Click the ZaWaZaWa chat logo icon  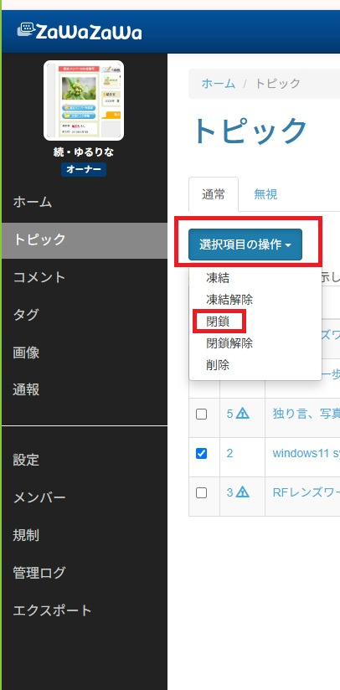click(26, 29)
